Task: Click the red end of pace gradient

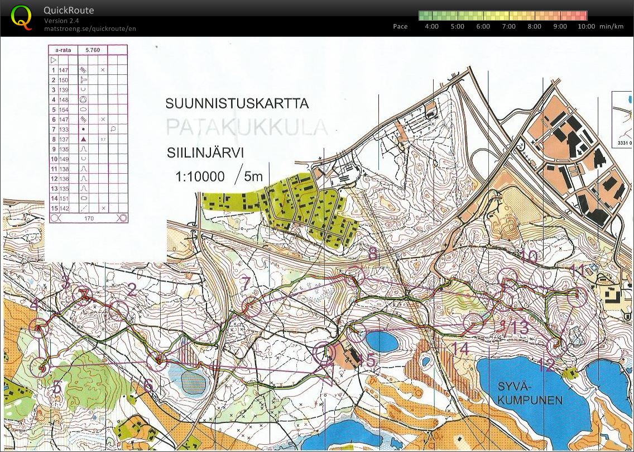Action: click(x=583, y=16)
